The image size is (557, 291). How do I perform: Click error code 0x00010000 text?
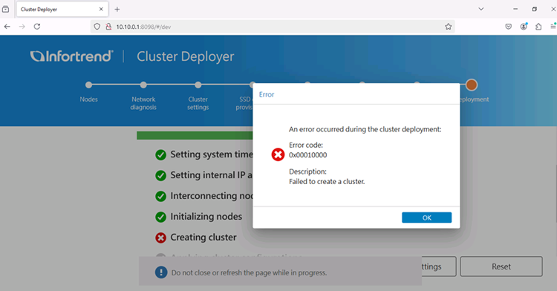307,155
